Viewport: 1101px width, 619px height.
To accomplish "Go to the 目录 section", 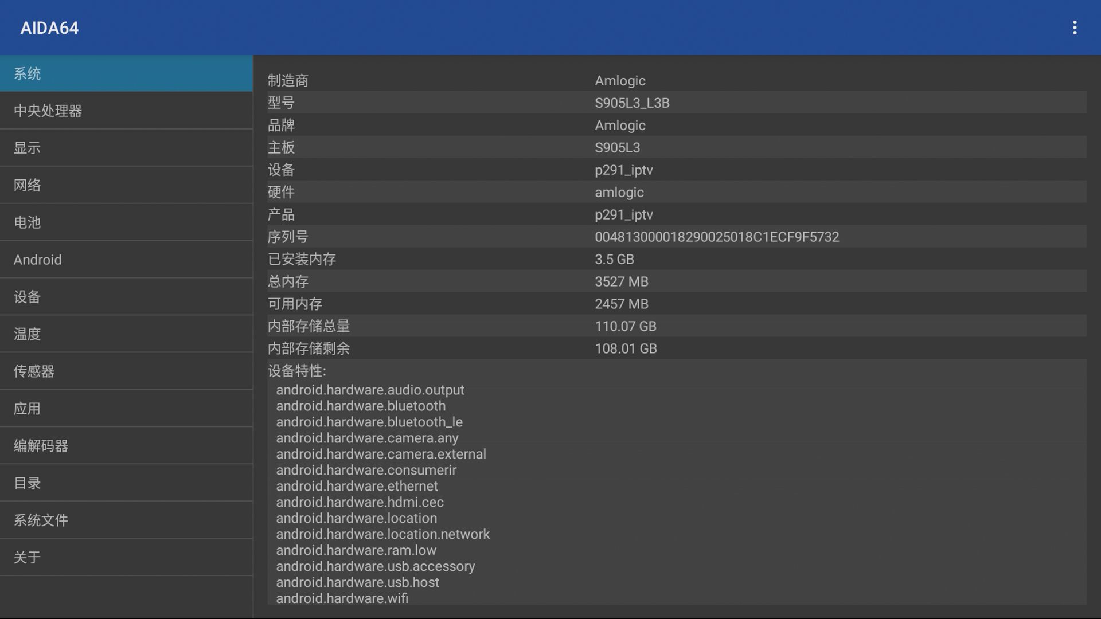I will [x=126, y=483].
